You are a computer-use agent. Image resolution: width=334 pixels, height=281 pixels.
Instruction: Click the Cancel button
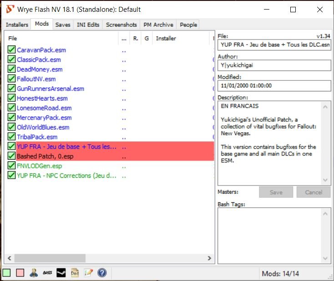tap(314, 192)
